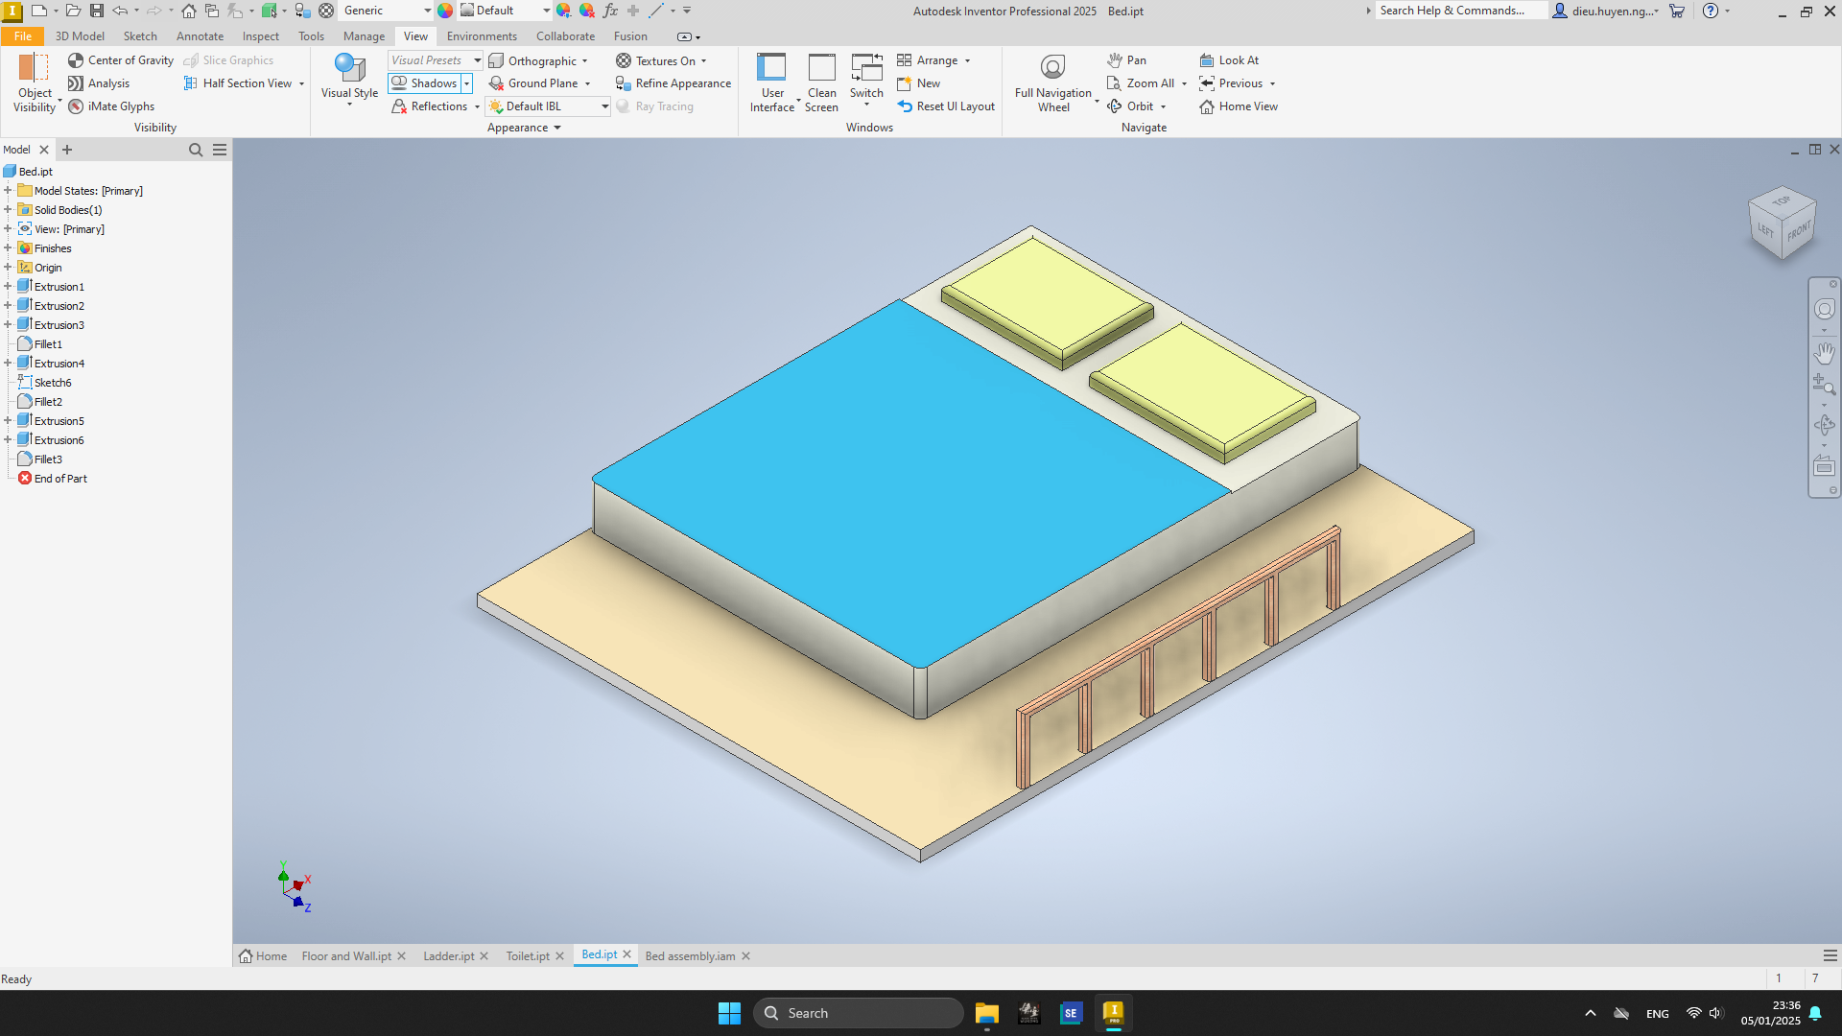1842x1036 pixels.
Task: Close the Toilet.ipt document tab
Action: click(x=560, y=956)
